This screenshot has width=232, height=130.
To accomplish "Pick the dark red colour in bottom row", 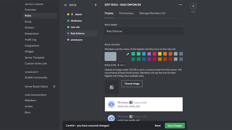I will (x=171, y=59).
